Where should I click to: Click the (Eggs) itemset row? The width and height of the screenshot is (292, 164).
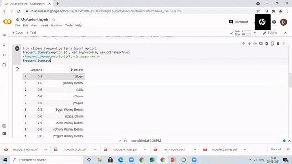pyautogui.click(x=54, y=77)
